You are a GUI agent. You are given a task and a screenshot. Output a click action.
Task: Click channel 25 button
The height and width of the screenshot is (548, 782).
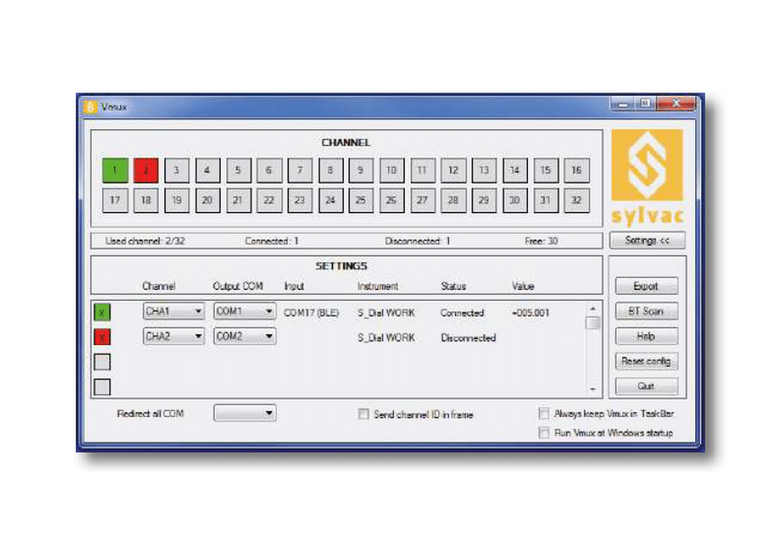click(361, 200)
